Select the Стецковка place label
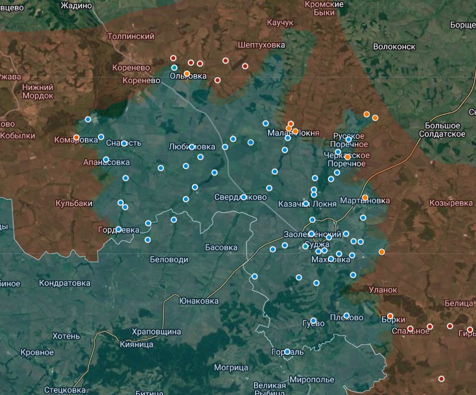476x395 pixels. point(65,390)
